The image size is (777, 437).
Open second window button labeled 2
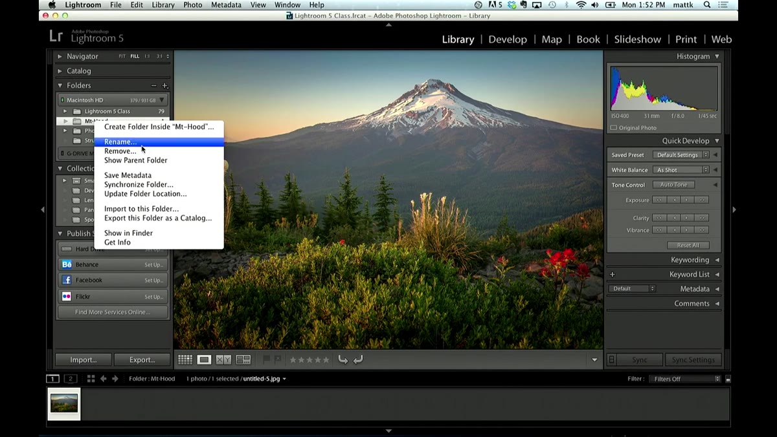[x=71, y=379]
